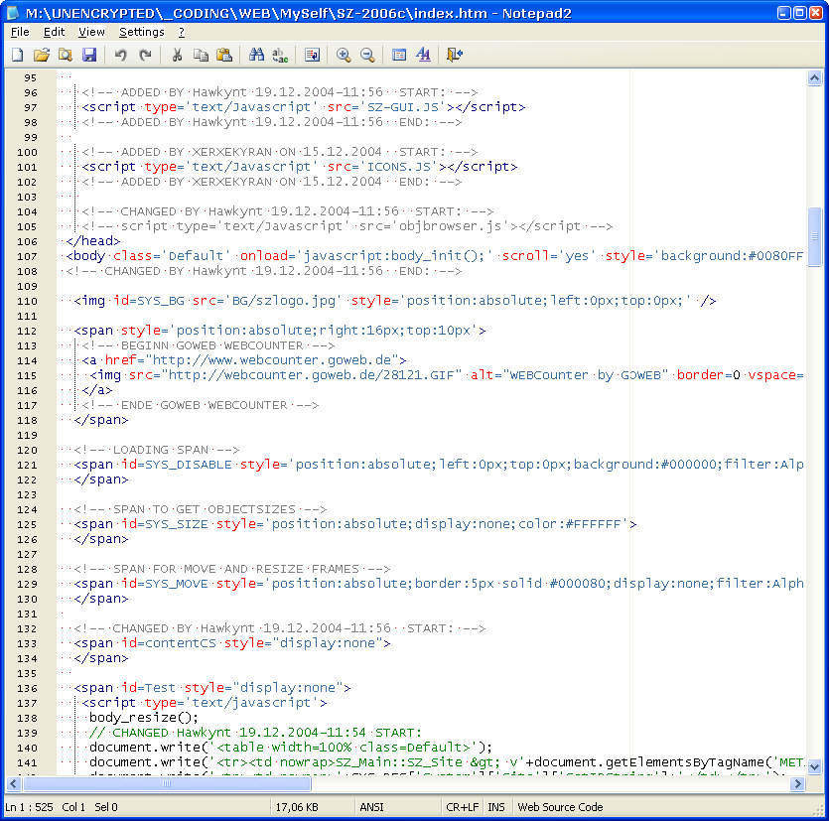Click the 'Col 1' status bar entry
The image size is (829, 821).
click(73, 807)
